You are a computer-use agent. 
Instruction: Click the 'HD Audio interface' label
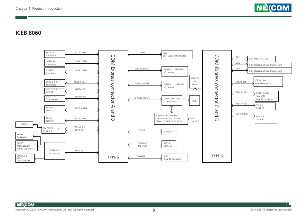[x=142, y=98]
